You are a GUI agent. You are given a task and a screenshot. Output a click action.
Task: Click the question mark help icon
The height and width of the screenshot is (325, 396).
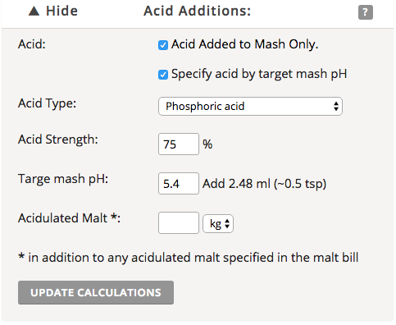pos(366,12)
